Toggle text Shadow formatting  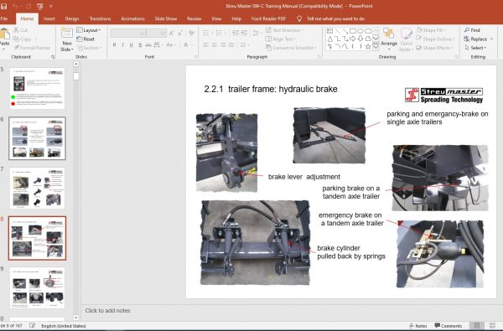coord(140,45)
